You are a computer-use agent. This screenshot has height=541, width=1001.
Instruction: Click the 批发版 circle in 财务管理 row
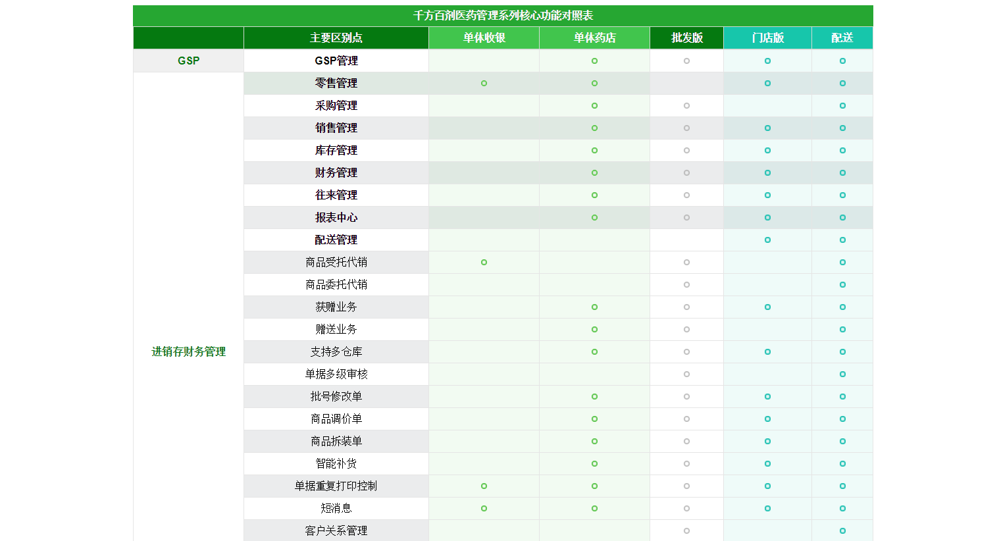[x=686, y=172]
